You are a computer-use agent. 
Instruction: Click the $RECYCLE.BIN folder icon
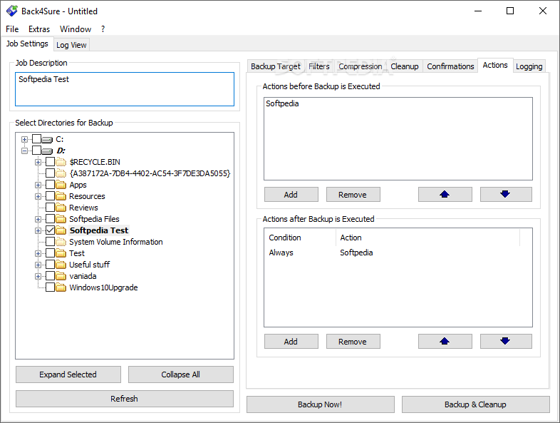pos(61,162)
